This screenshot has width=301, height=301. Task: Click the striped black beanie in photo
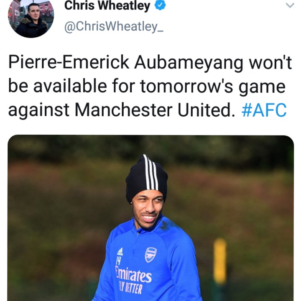[x=146, y=178]
